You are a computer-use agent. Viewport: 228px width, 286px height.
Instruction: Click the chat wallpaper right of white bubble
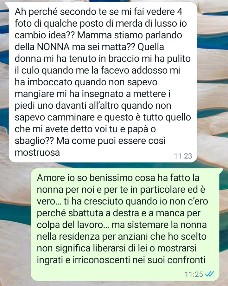pos(213,82)
